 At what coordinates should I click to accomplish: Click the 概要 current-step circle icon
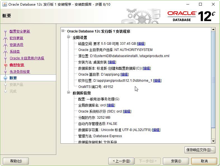[6, 78]
